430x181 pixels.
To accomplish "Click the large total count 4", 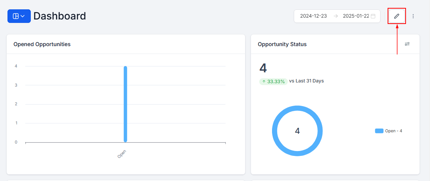I will (263, 68).
